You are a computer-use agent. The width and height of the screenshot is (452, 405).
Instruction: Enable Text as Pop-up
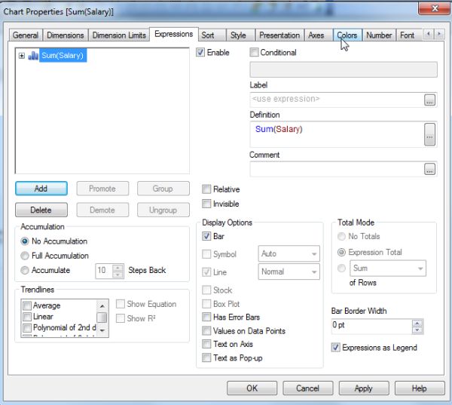coord(206,357)
